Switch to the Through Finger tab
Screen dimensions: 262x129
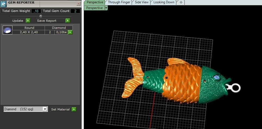[119, 2]
